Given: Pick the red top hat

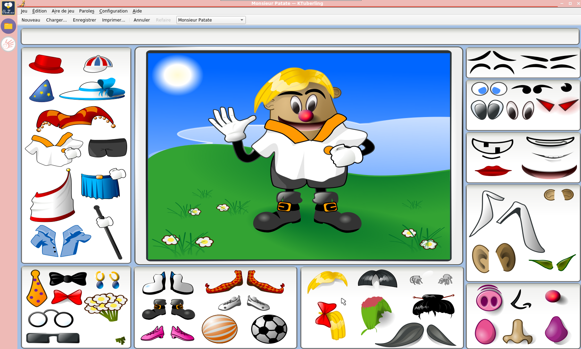Looking at the screenshot, I should coord(46,64).
